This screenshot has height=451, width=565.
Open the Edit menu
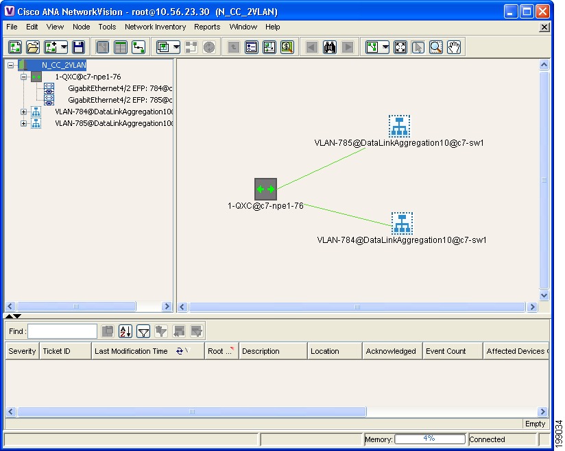[32, 27]
